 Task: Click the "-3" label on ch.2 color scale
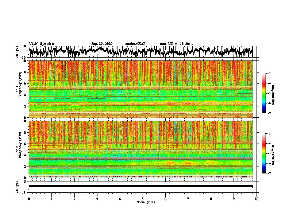click(x=269, y=134)
